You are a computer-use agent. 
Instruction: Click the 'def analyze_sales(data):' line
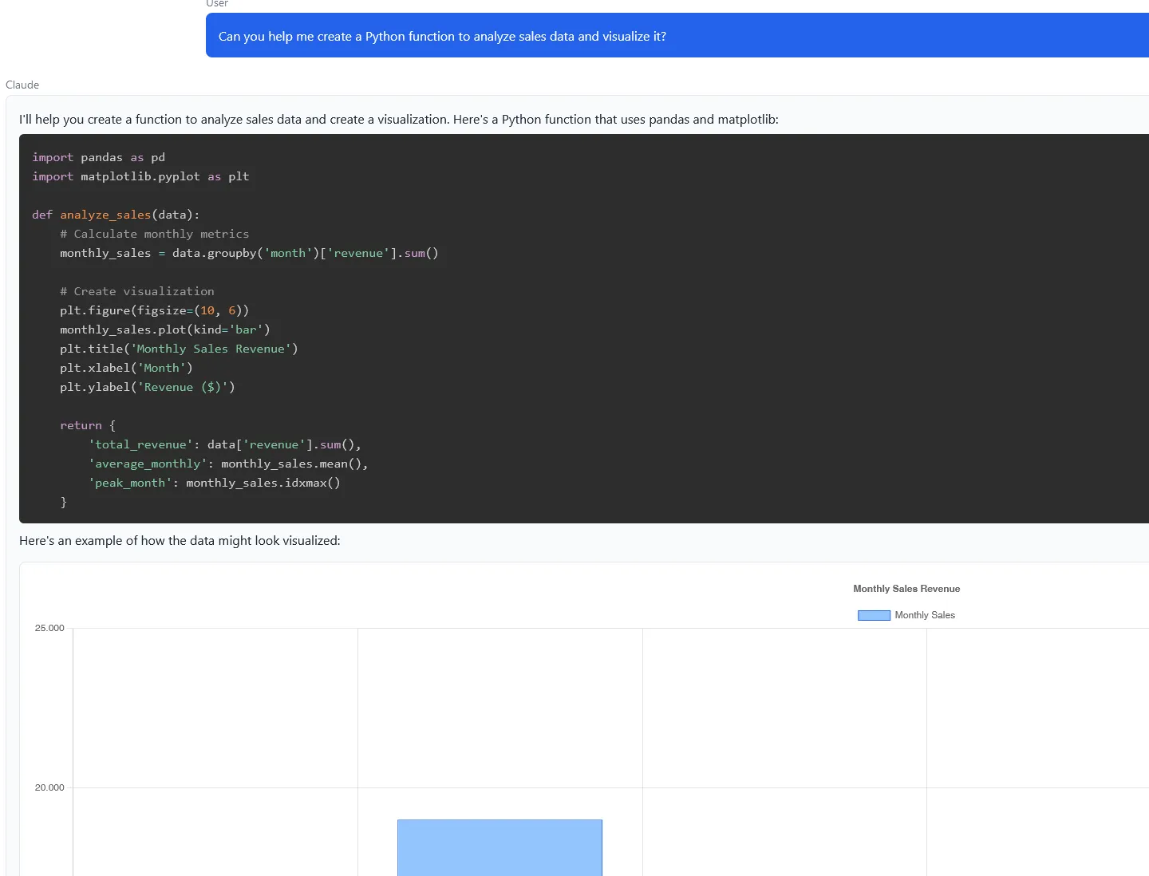click(x=116, y=215)
